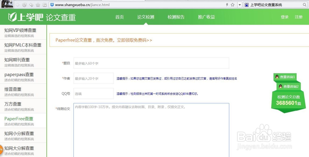Open the 论文检测 navigation tab
Screen dimensions: 309x157
pyautogui.click(x=146, y=17)
